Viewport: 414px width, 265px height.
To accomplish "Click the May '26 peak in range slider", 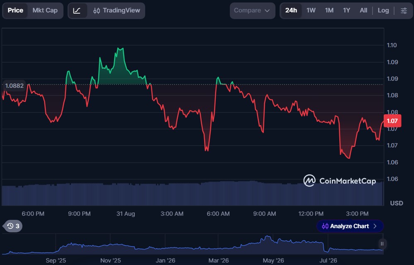I will click(268, 236).
